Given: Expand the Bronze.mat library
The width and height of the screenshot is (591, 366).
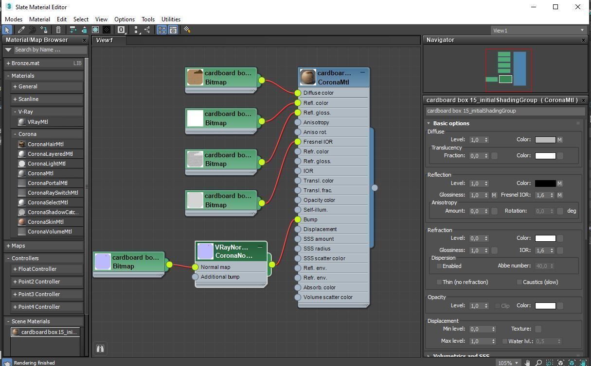Looking at the screenshot, I should click(8, 63).
